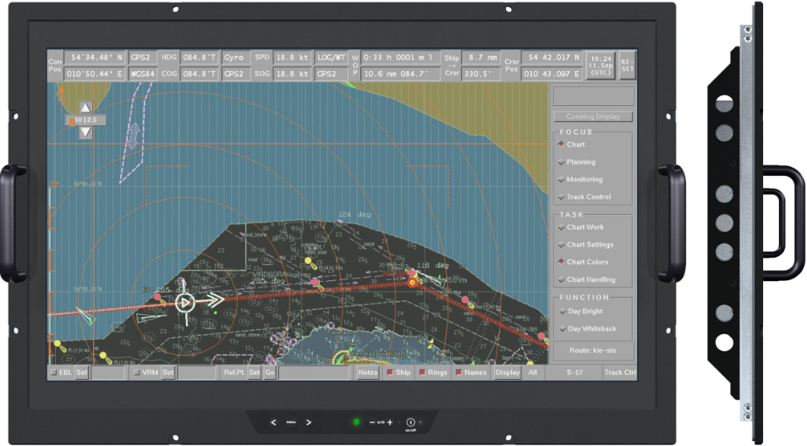Click the 330.5° cursor bearing value

[481, 74]
